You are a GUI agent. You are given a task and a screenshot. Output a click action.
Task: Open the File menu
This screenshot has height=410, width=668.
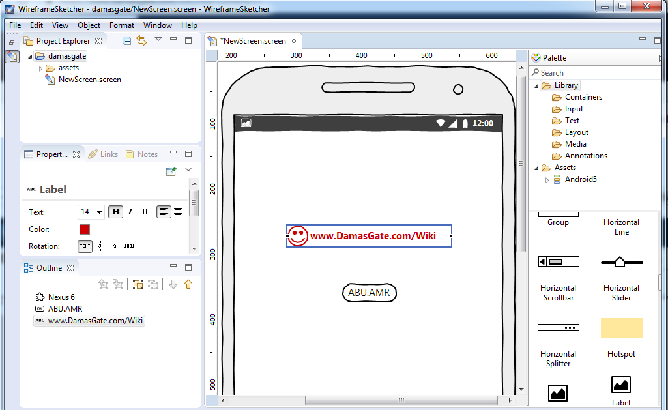[15, 25]
